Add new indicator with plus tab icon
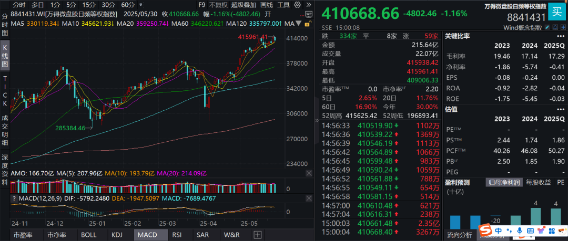Image resolution: width=568 pixels, height=241 pixels. click(258, 235)
